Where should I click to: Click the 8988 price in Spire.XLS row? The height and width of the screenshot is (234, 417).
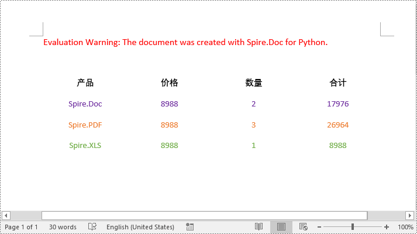[170, 146]
